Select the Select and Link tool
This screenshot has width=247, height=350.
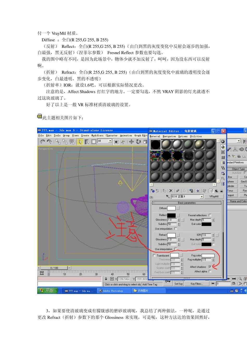58,142
